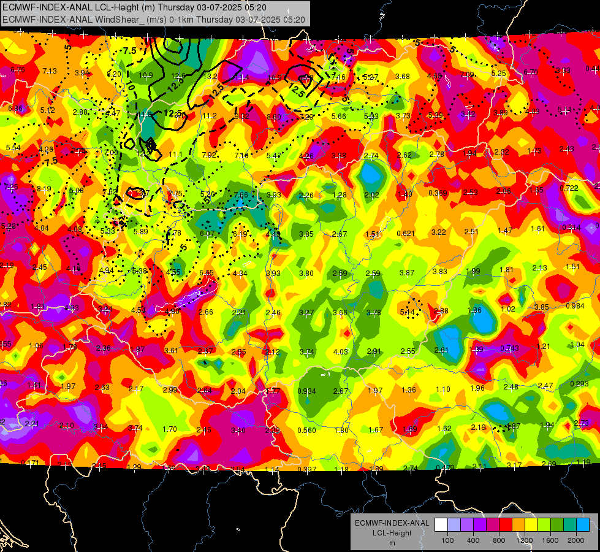The height and width of the screenshot is (552, 600).
Task: Click the 2000 tick label on the legend
Action: coord(576,540)
